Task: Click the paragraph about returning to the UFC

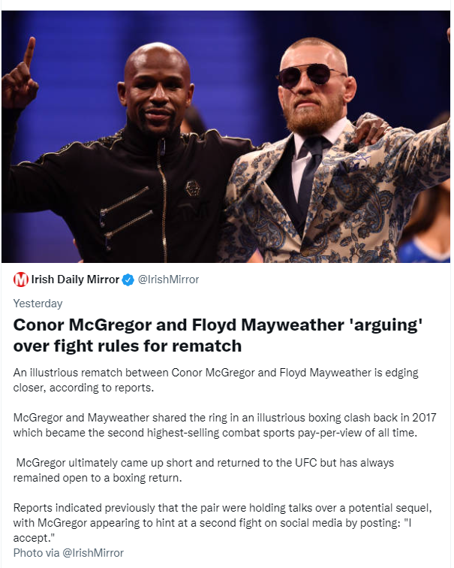Action: pos(203,470)
